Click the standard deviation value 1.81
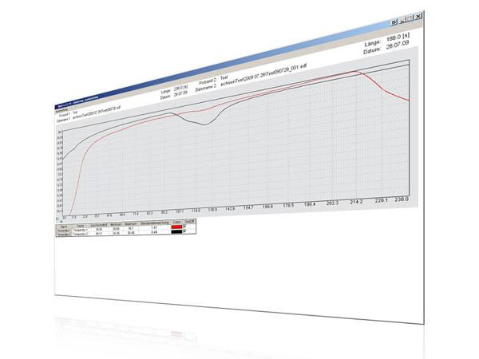Image resolution: width=479 pixels, height=359 pixels. tap(154, 227)
